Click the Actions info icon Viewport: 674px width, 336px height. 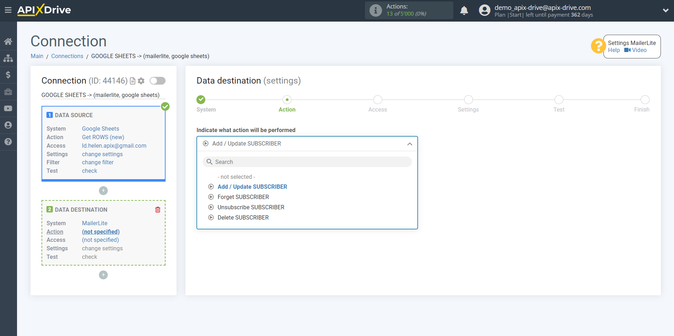tap(375, 10)
